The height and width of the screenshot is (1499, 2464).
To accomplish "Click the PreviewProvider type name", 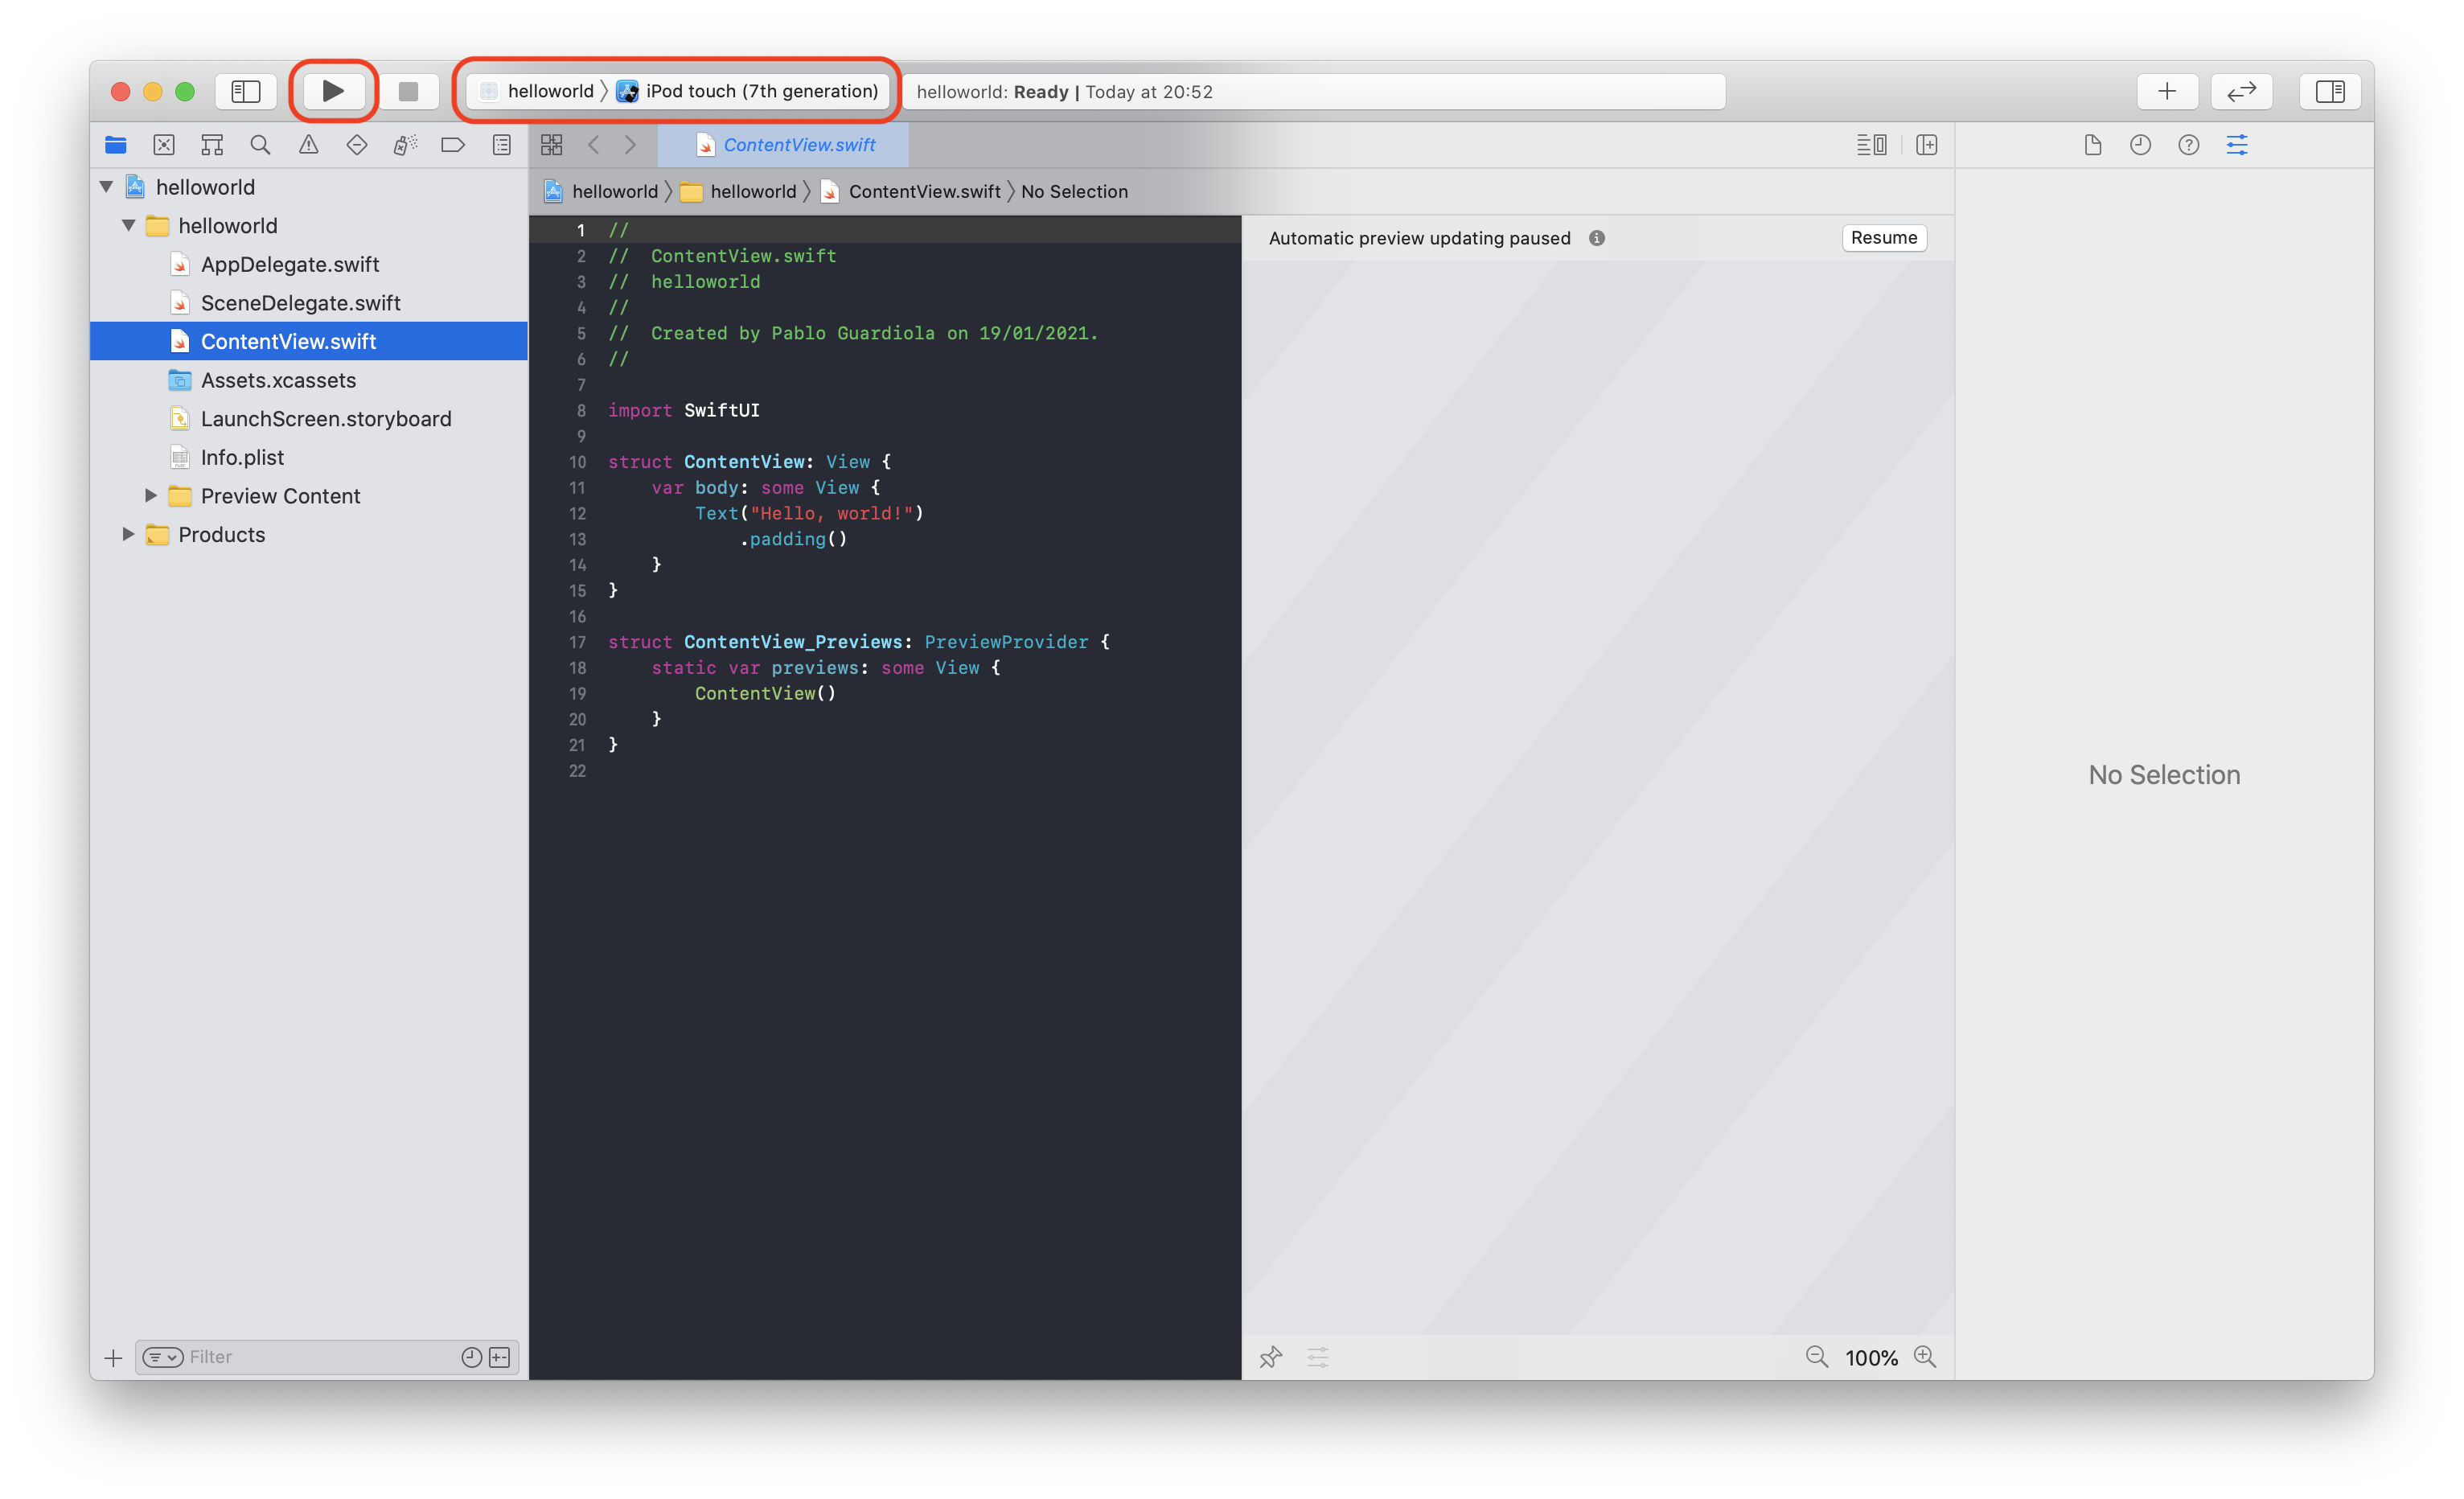I will click(x=1006, y=642).
